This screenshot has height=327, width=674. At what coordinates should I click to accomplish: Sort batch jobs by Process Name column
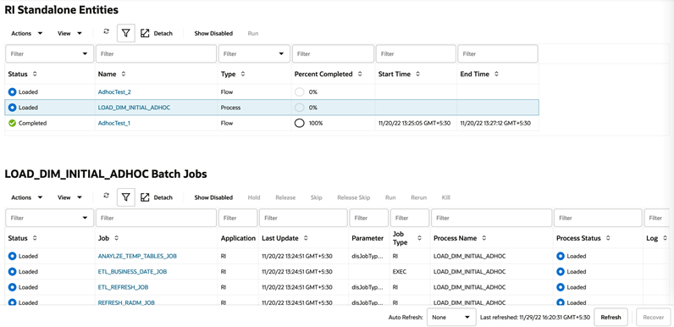[484, 238]
